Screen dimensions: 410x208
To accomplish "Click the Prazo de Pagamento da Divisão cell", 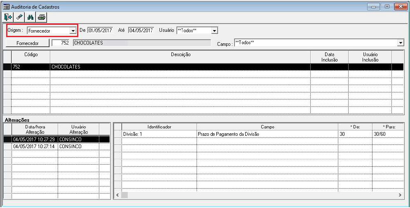I will (267, 134).
